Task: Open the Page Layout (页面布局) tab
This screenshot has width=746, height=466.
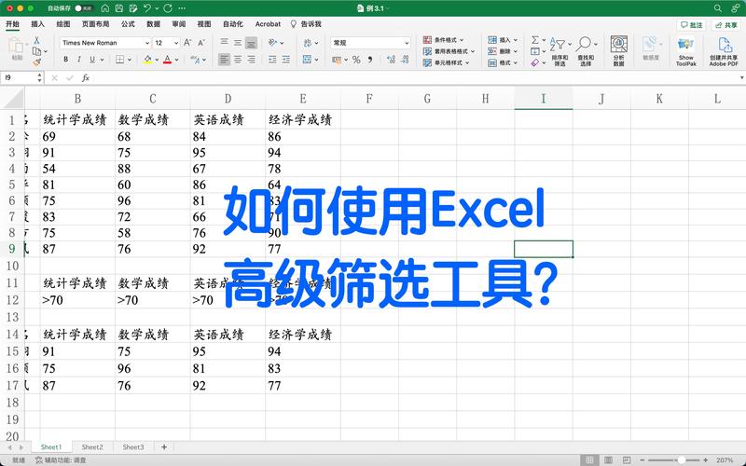Action: (x=96, y=24)
